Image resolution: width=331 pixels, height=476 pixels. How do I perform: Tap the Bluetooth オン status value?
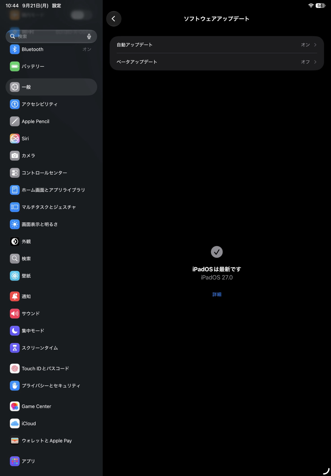click(x=87, y=49)
